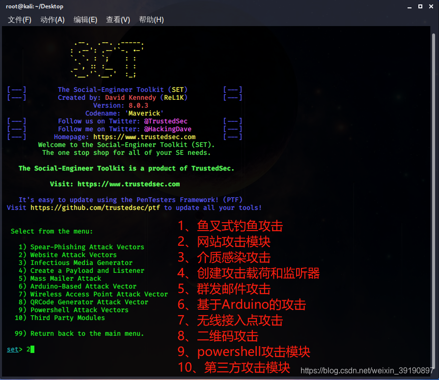439x380 pixels.
Task: Click '3) Infectious Media Generator' line
Action: click(75, 263)
